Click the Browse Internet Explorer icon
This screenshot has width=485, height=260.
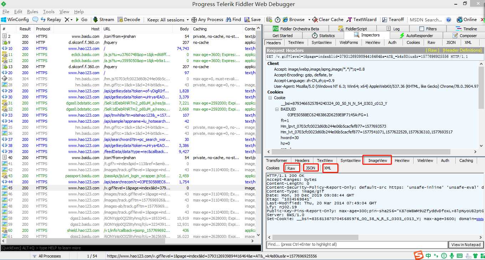285,20
